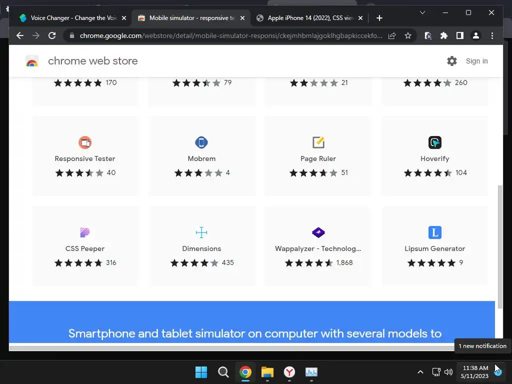Click the Chrome Web Store logo

(x=32, y=61)
